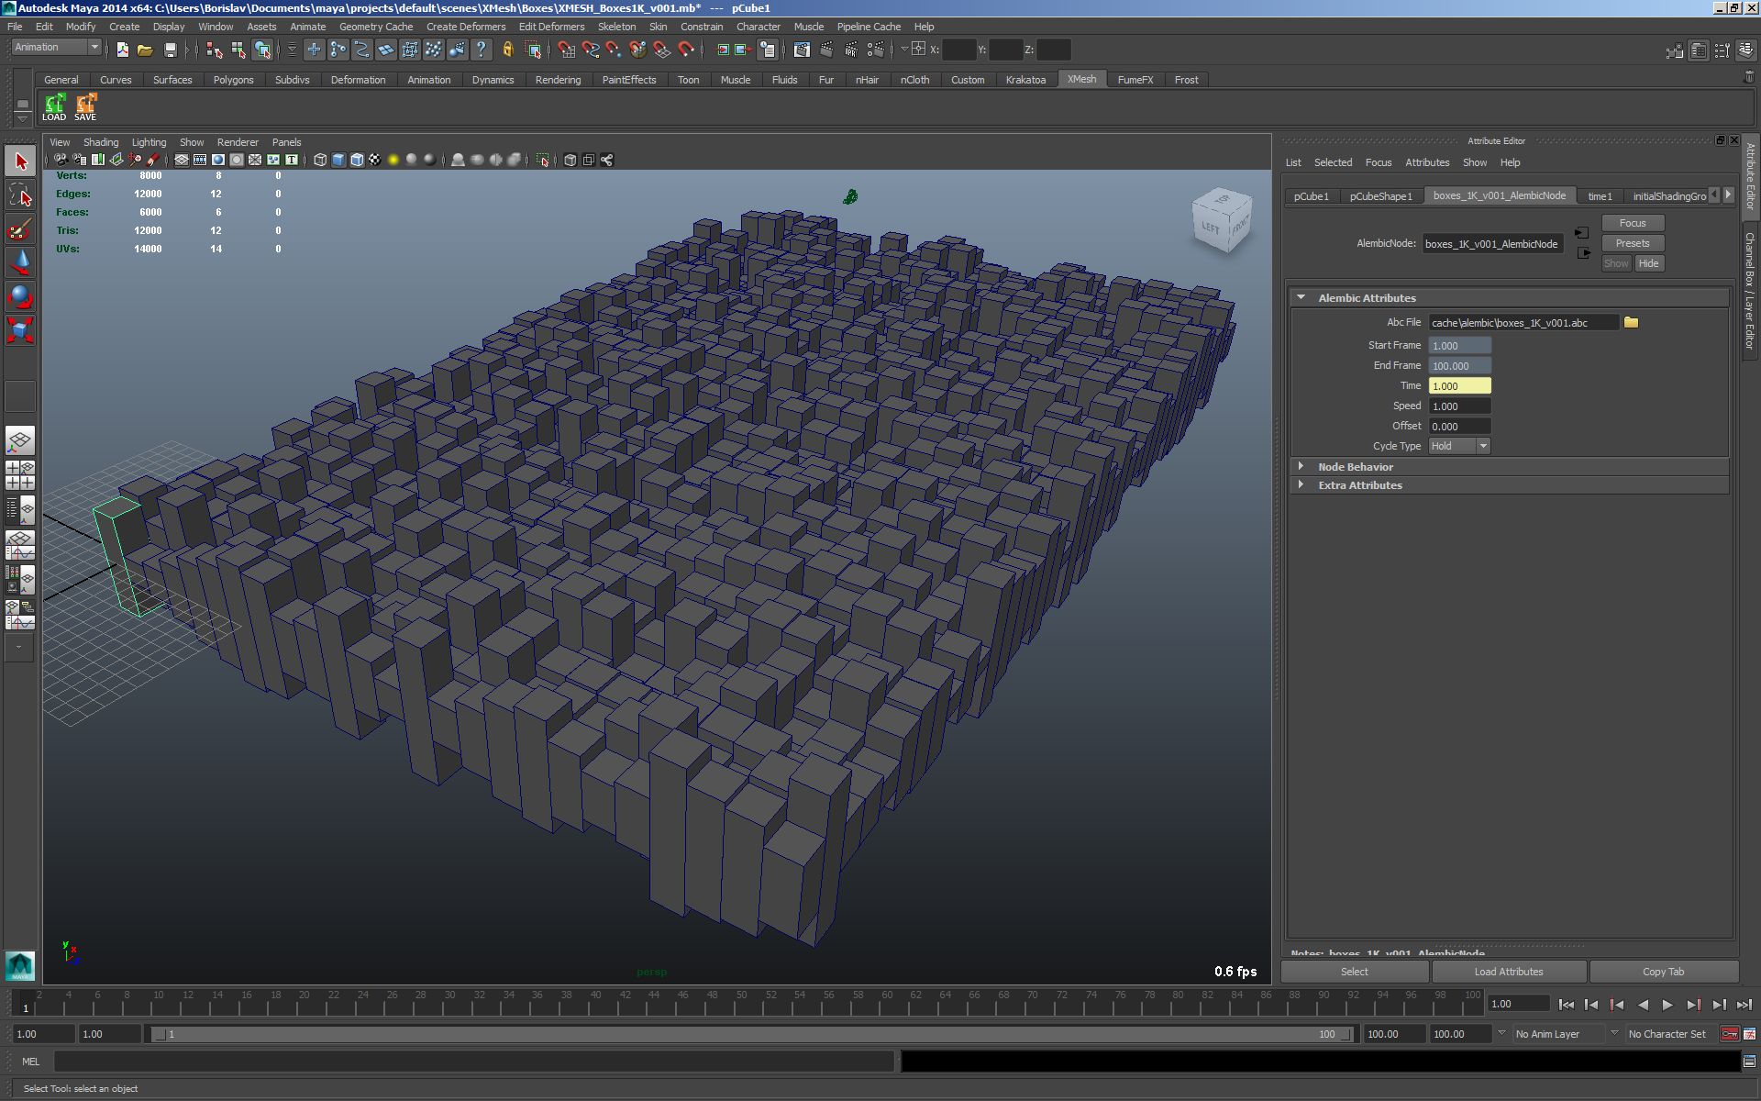Activate the Lasso select tool
1761x1101 pixels.
(x=20, y=195)
